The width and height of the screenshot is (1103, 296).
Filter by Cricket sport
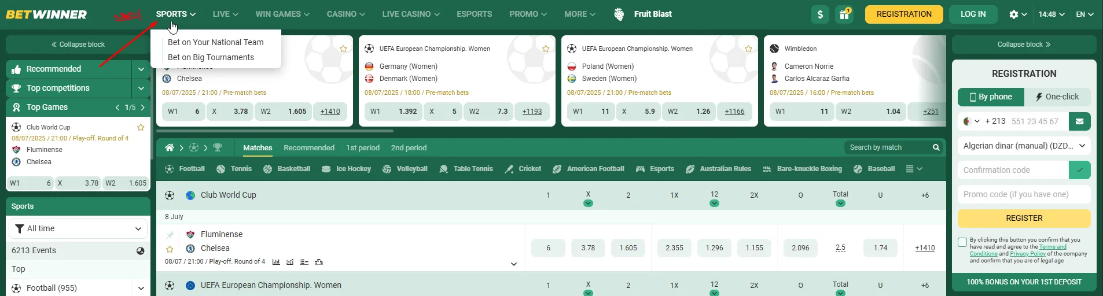click(523, 169)
